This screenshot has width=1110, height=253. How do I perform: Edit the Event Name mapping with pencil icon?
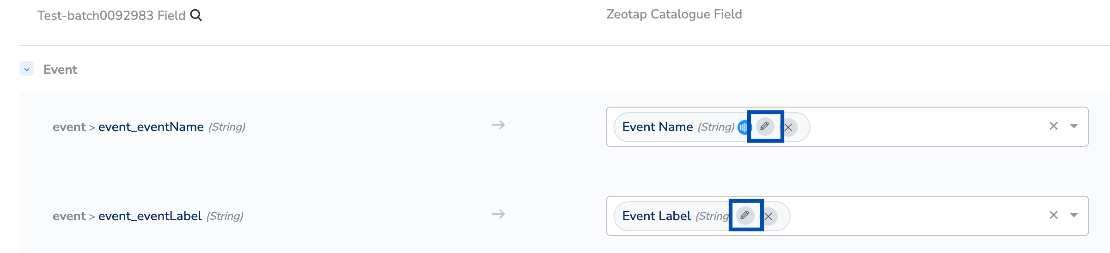coord(765,126)
